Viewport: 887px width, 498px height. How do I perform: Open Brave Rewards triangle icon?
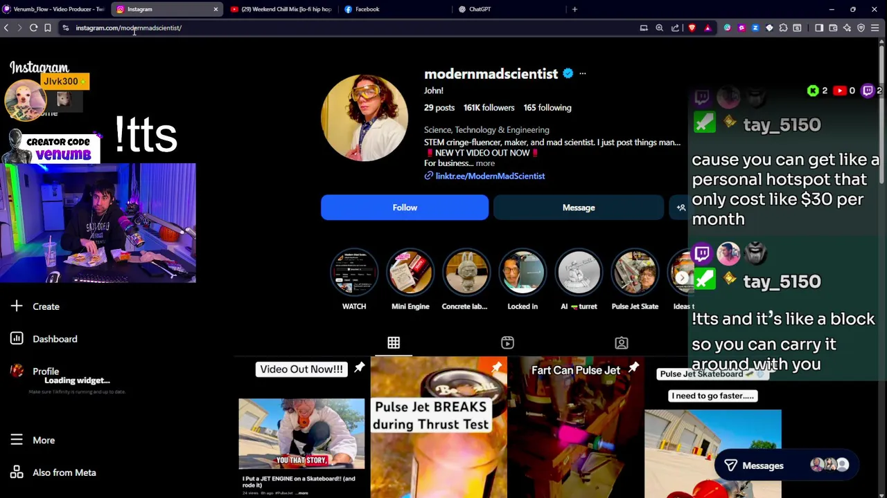tap(708, 28)
